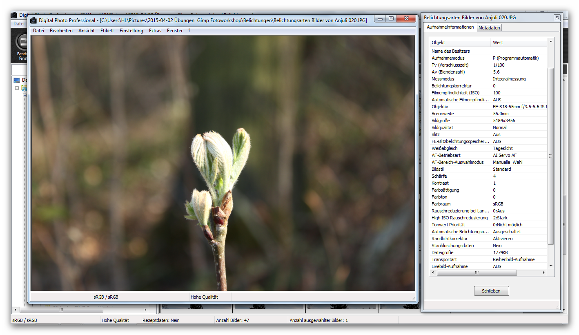Click the flower bud photo in the viewer
This screenshot has height=335, width=579.
click(223, 163)
